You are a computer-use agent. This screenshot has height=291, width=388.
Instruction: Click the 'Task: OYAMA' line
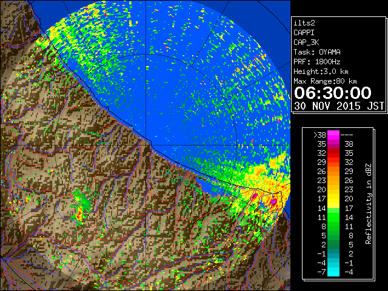pos(317,52)
